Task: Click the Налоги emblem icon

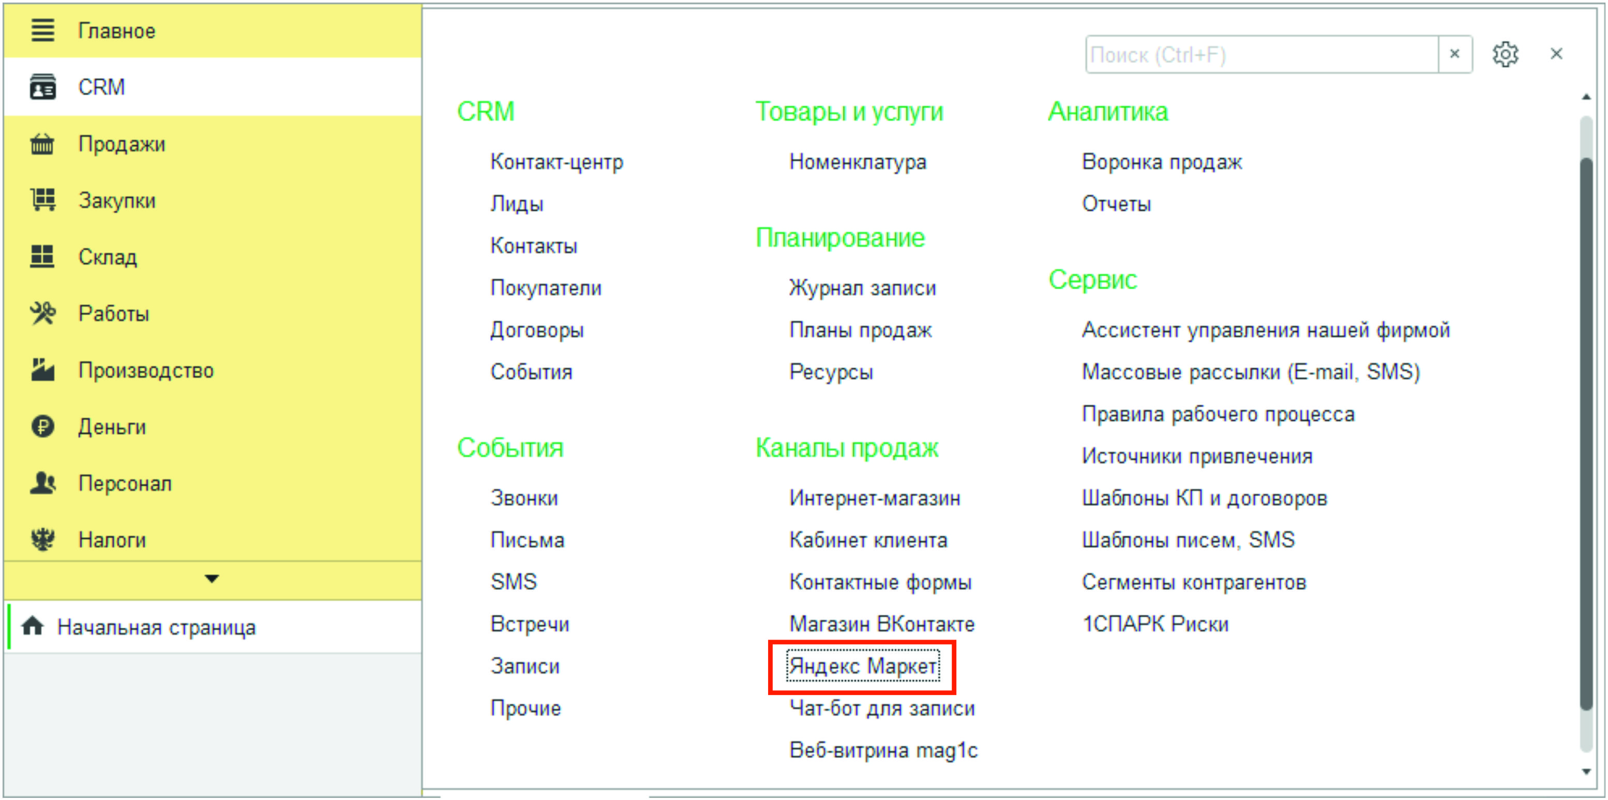Action: [x=42, y=539]
